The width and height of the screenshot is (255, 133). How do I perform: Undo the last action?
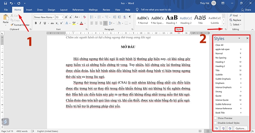pos(11,3)
